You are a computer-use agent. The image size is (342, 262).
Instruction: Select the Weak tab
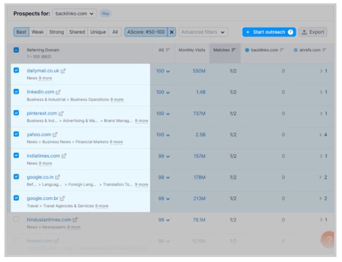(38, 32)
